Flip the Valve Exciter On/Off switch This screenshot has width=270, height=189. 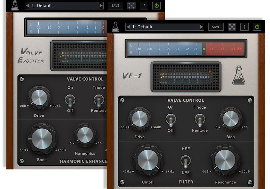[70, 100]
